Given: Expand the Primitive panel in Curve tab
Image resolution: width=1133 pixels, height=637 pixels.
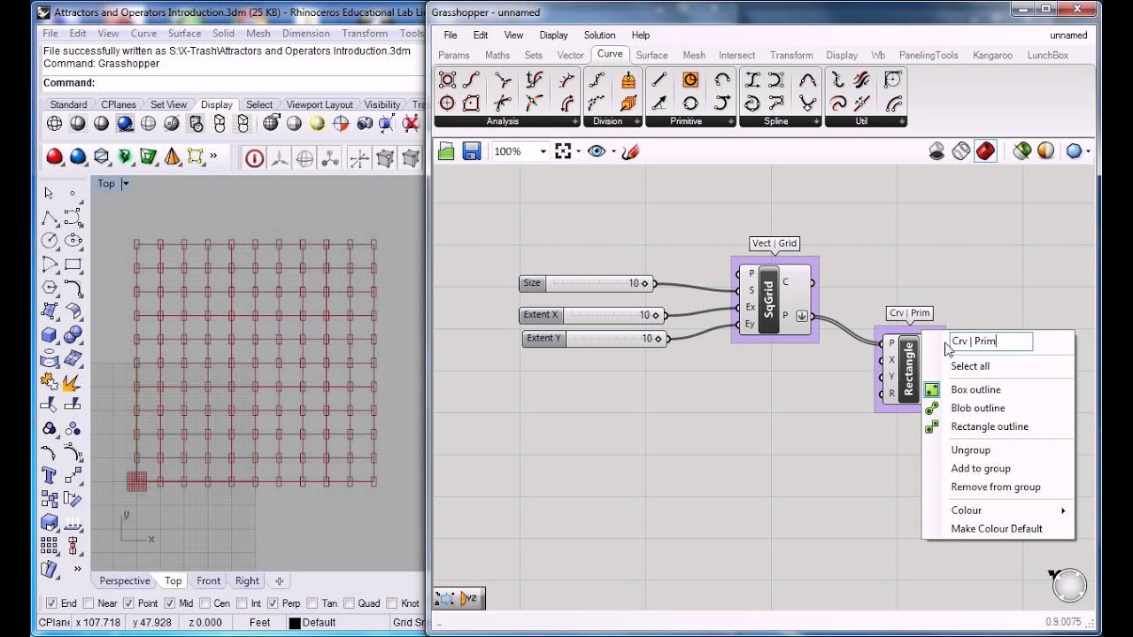Looking at the screenshot, I should (x=729, y=121).
